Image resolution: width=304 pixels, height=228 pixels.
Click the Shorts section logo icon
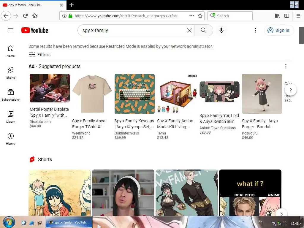[x=32, y=159]
